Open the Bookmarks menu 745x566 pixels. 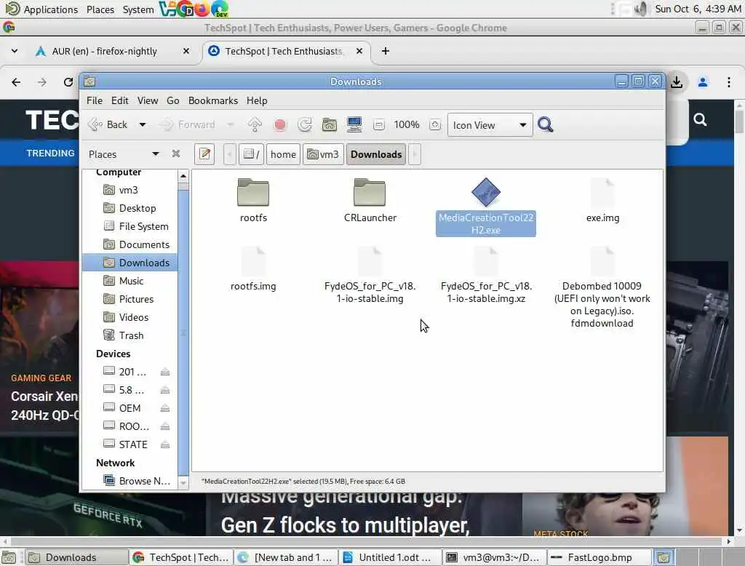(213, 100)
